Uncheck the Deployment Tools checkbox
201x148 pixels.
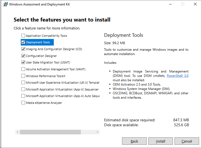click(23, 42)
